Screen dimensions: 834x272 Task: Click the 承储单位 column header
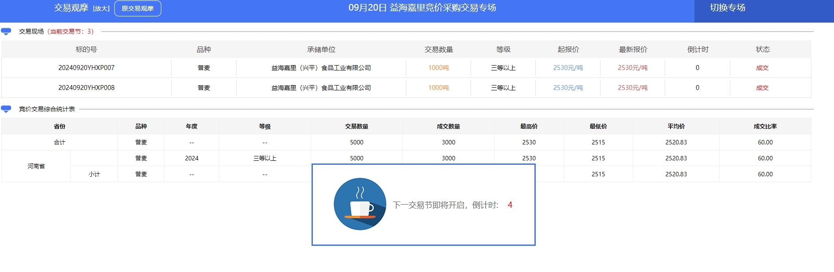pos(321,49)
